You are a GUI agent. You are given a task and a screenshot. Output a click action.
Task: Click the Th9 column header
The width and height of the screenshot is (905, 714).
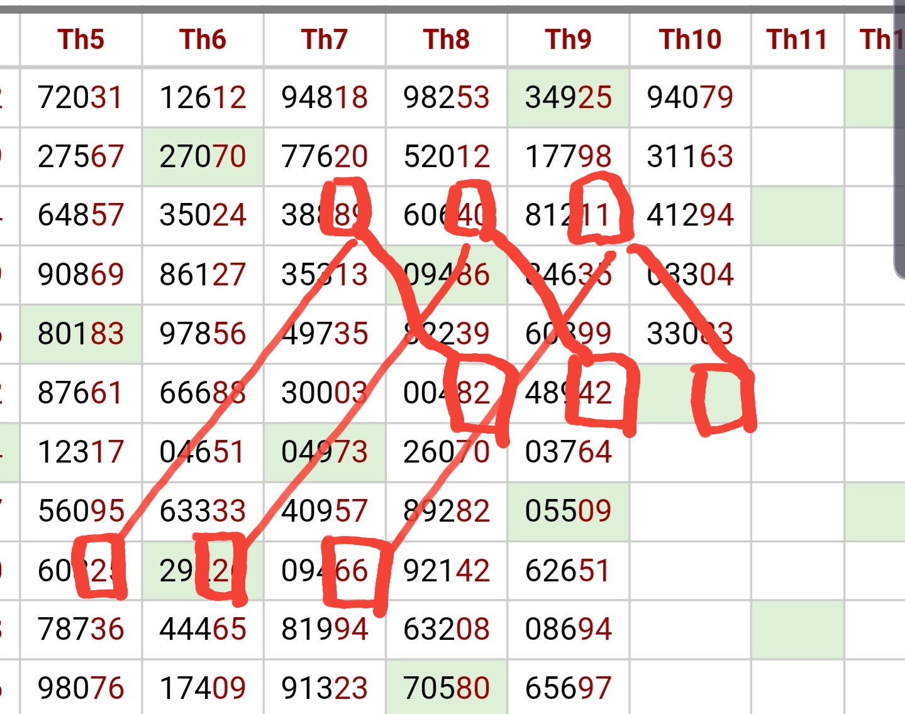[x=569, y=40]
